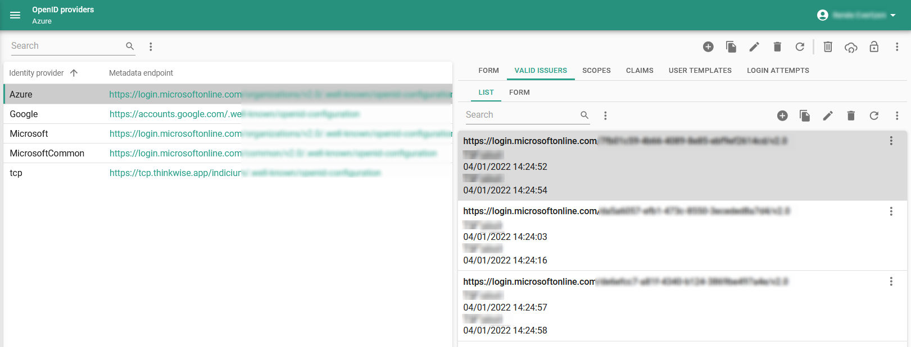
Task: Select the LIST subtab
Action: coord(486,92)
